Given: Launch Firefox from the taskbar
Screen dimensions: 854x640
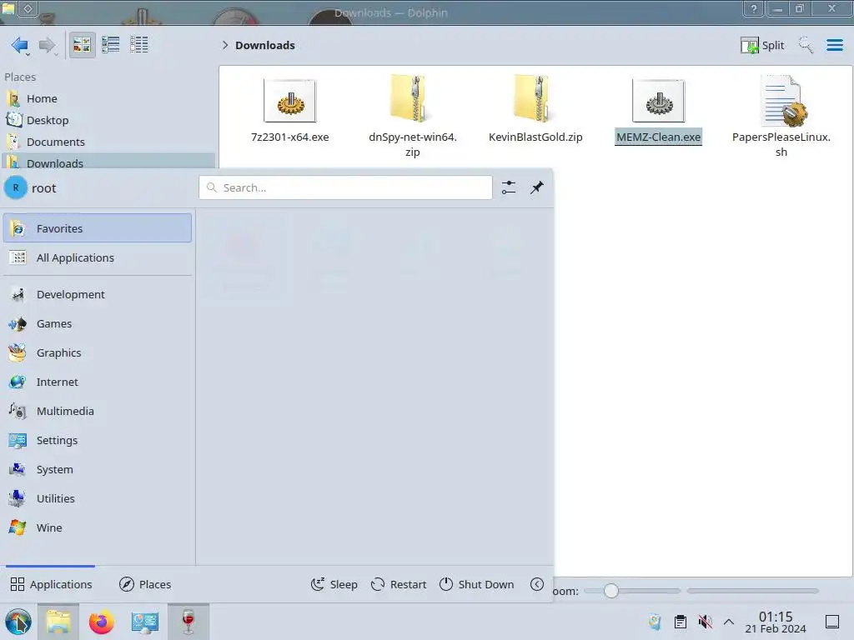Looking at the screenshot, I should click(101, 622).
